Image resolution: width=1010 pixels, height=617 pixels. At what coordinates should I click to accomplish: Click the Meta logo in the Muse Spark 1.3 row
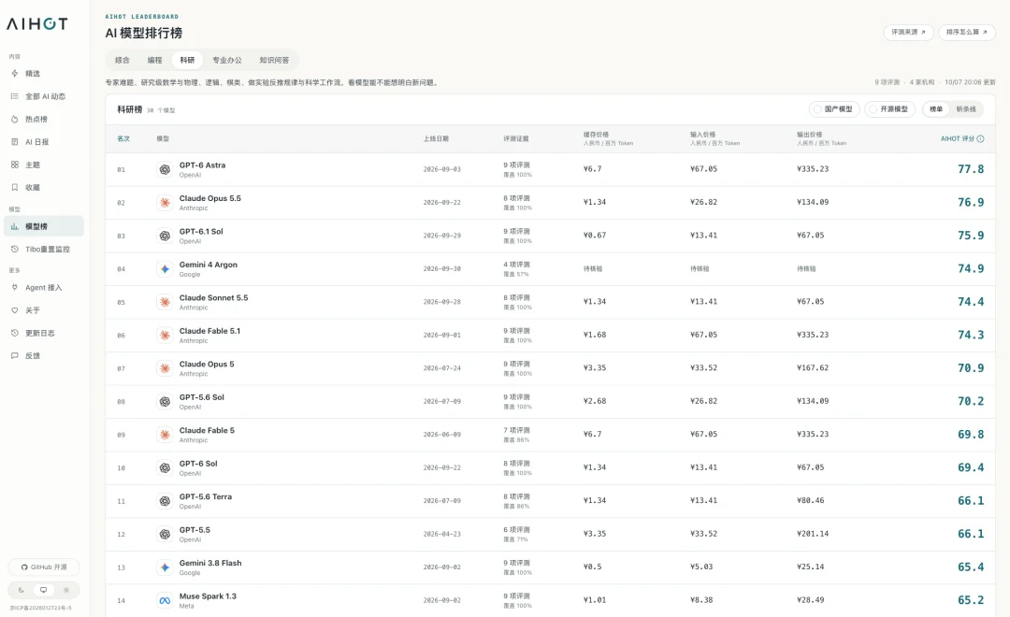coord(165,600)
